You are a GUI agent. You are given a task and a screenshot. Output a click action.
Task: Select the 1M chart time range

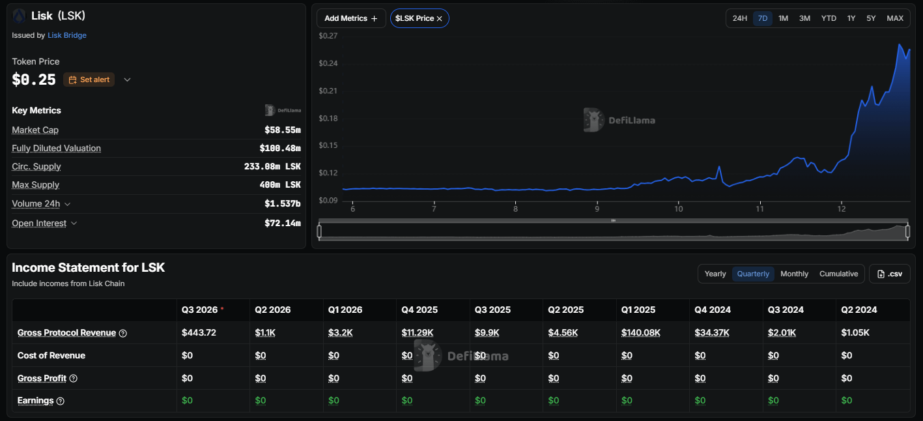783,18
